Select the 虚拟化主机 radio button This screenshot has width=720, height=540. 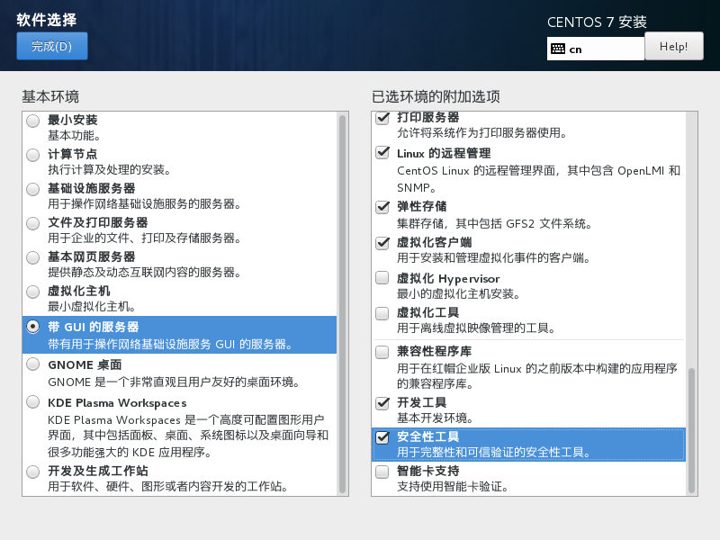coord(32,292)
